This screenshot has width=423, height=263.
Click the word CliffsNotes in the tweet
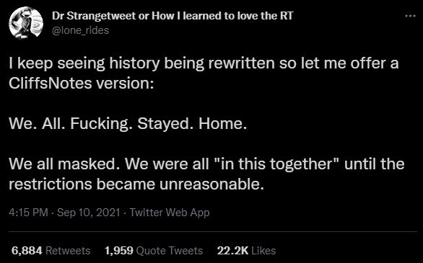coord(51,83)
